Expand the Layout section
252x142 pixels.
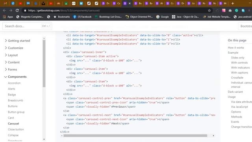pos(11,55)
